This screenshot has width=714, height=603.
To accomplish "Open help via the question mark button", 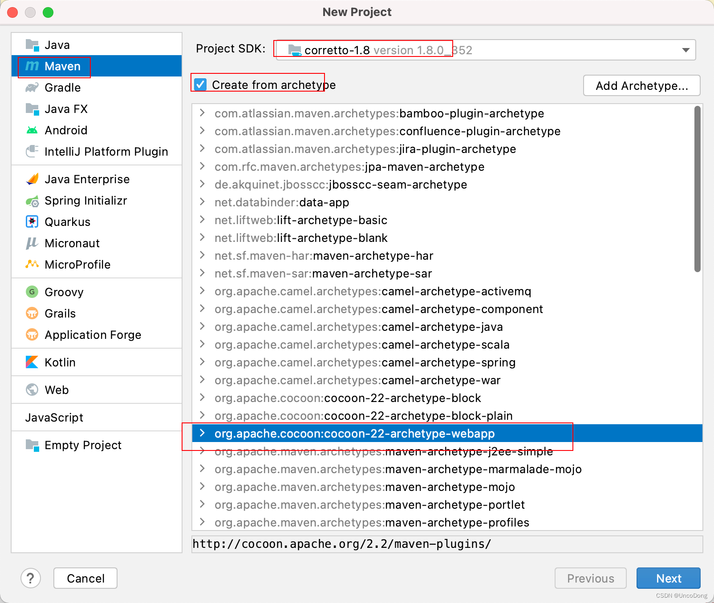I will coord(31,578).
